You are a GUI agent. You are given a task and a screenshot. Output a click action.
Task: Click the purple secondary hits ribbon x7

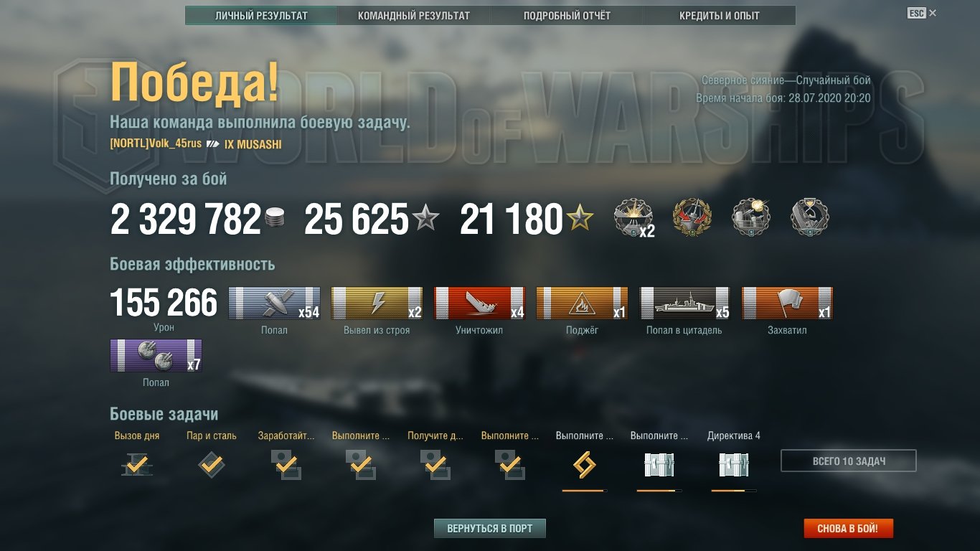click(156, 356)
